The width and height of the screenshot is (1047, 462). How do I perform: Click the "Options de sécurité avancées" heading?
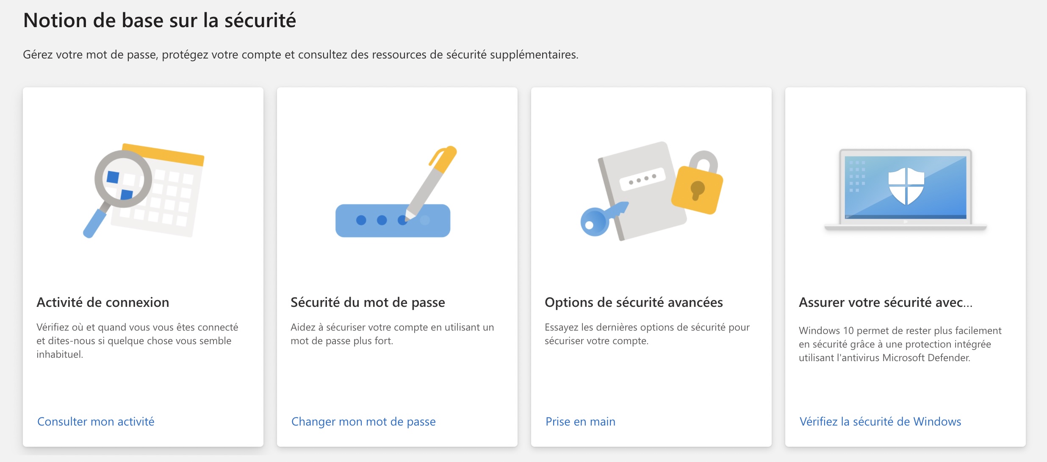pyautogui.click(x=634, y=303)
